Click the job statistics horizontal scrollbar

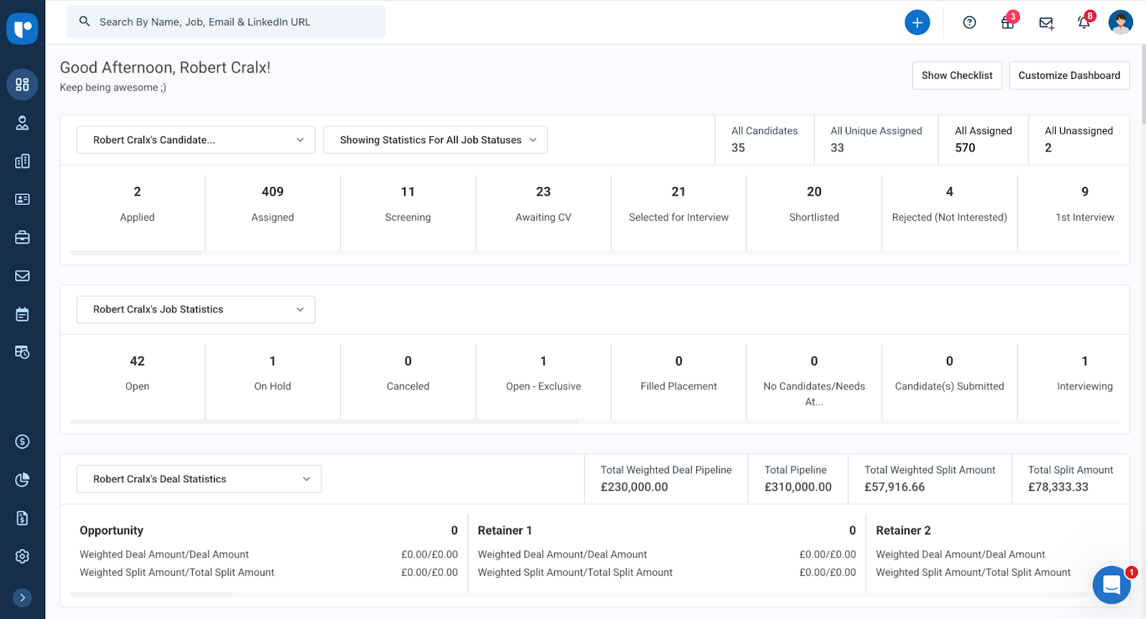coord(324,422)
